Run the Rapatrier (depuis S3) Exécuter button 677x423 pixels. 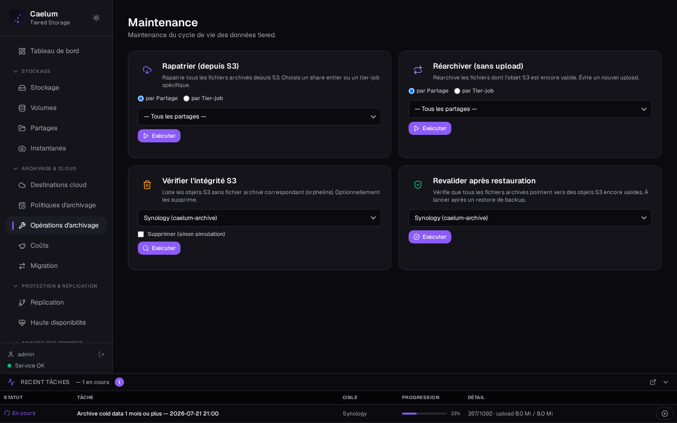point(159,136)
